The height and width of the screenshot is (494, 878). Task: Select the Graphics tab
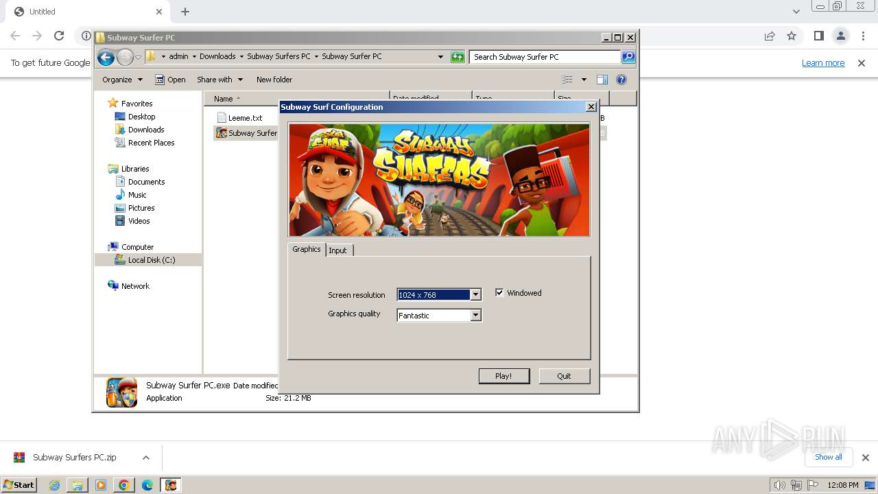point(307,249)
